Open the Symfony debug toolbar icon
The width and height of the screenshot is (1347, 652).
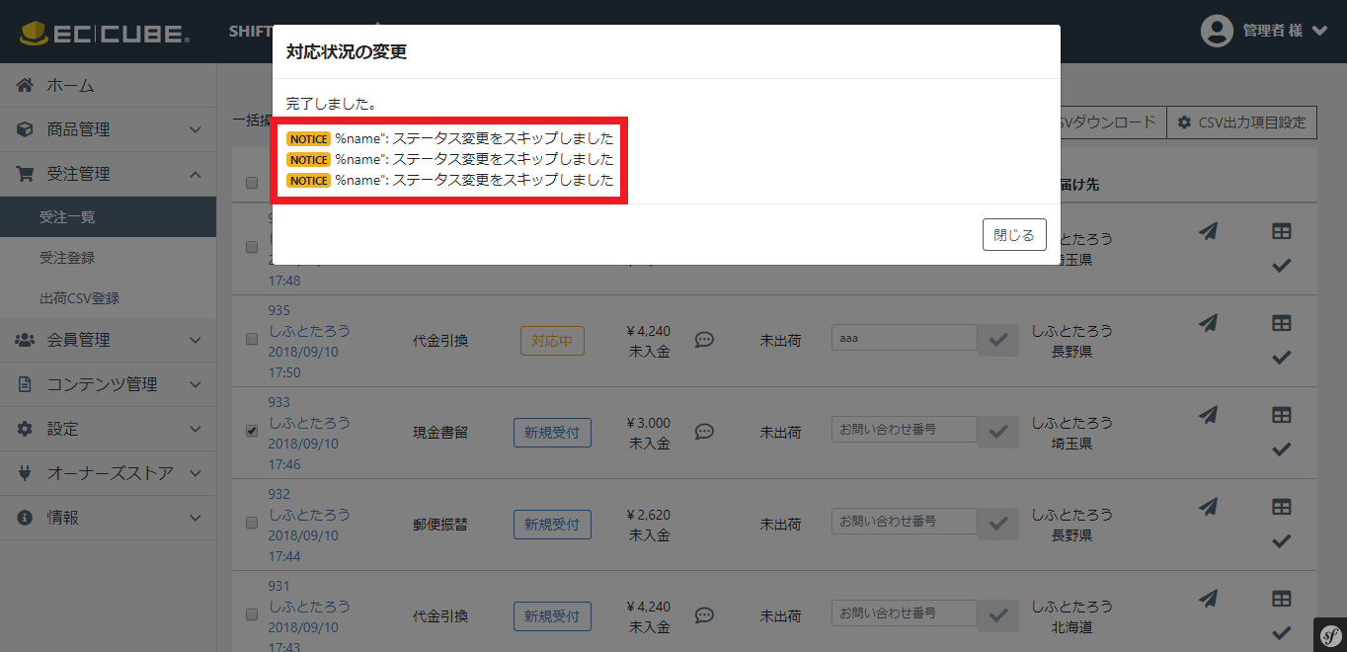(1329, 635)
